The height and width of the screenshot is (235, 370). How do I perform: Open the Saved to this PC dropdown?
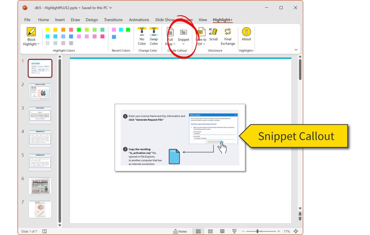point(110,8)
